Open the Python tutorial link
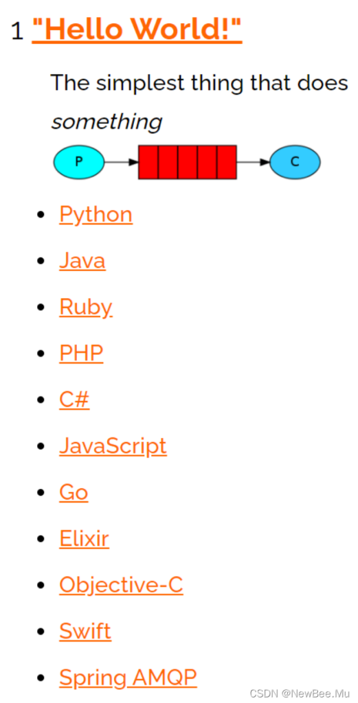This screenshot has height=703, width=358. pyautogui.click(x=96, y=215)
